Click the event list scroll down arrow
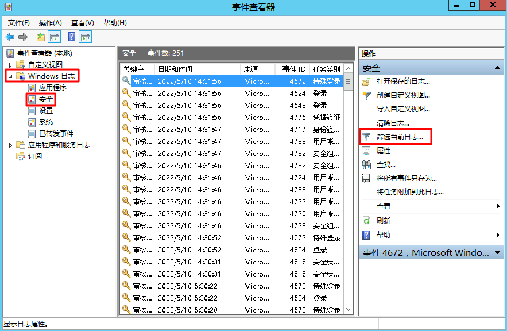The height and width of the screenshot is (331, 507). [x=348, y=309]
